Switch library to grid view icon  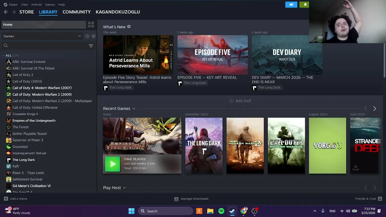pos(91,24)
